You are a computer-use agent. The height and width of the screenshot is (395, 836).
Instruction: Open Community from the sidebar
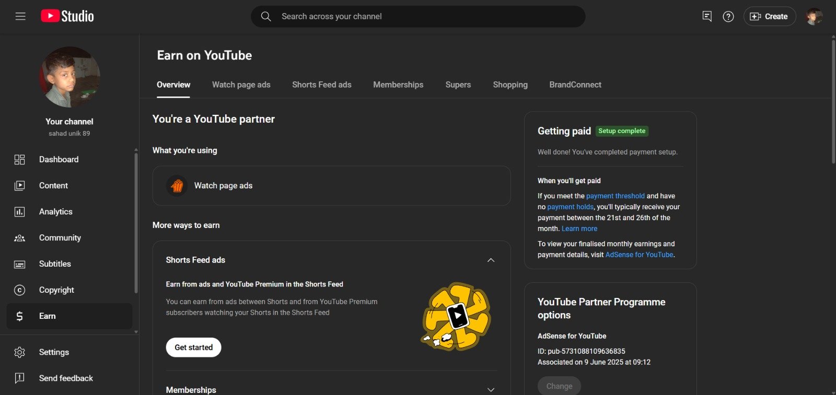pyautogui.click(x=69, y=237)
